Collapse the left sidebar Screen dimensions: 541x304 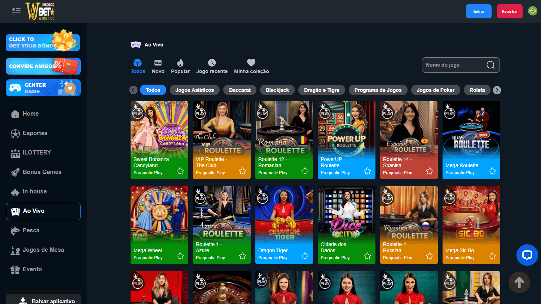pyautogui.click(x=16, y=11)
